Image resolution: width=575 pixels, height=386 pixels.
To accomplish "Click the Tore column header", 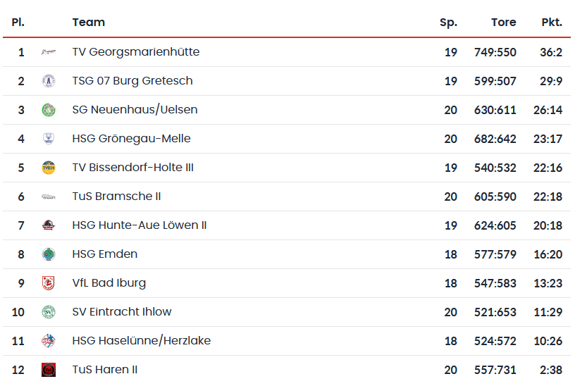I will 503,23.
